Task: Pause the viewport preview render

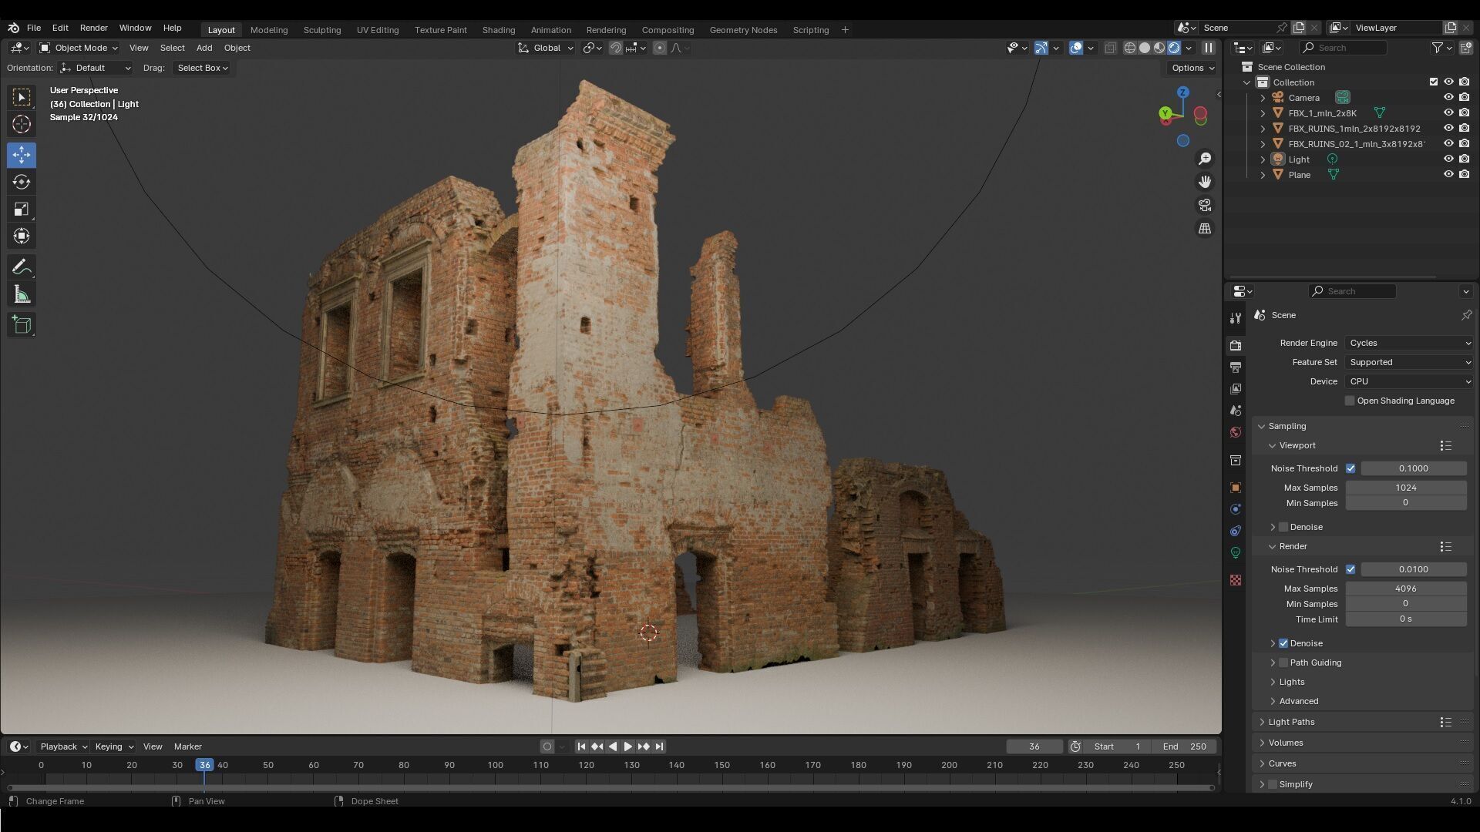Action: click(x=1209, y=48)
